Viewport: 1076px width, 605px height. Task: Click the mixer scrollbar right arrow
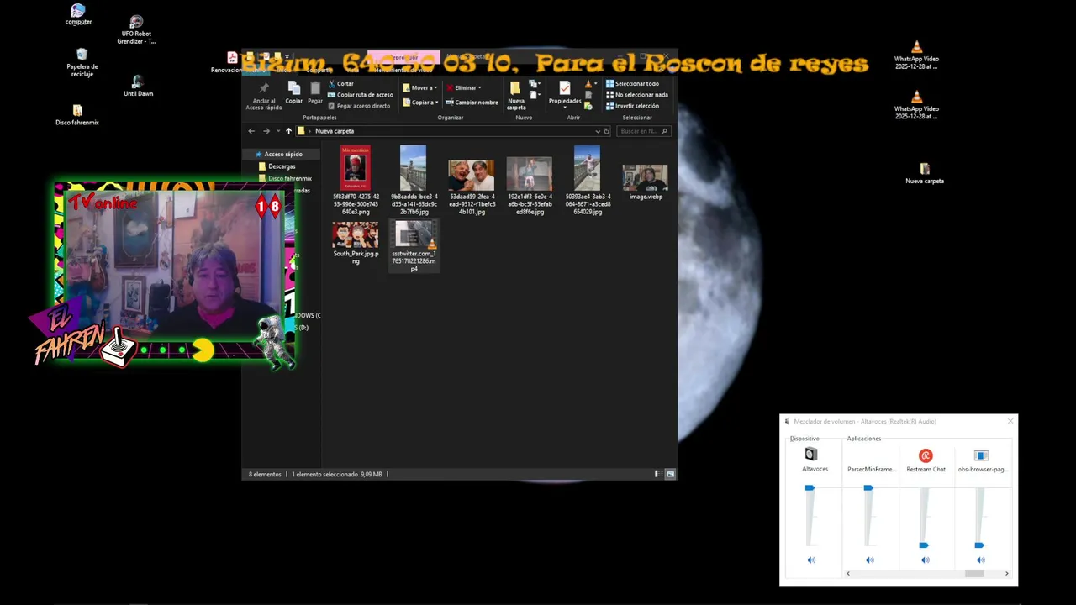point(1007,574)
